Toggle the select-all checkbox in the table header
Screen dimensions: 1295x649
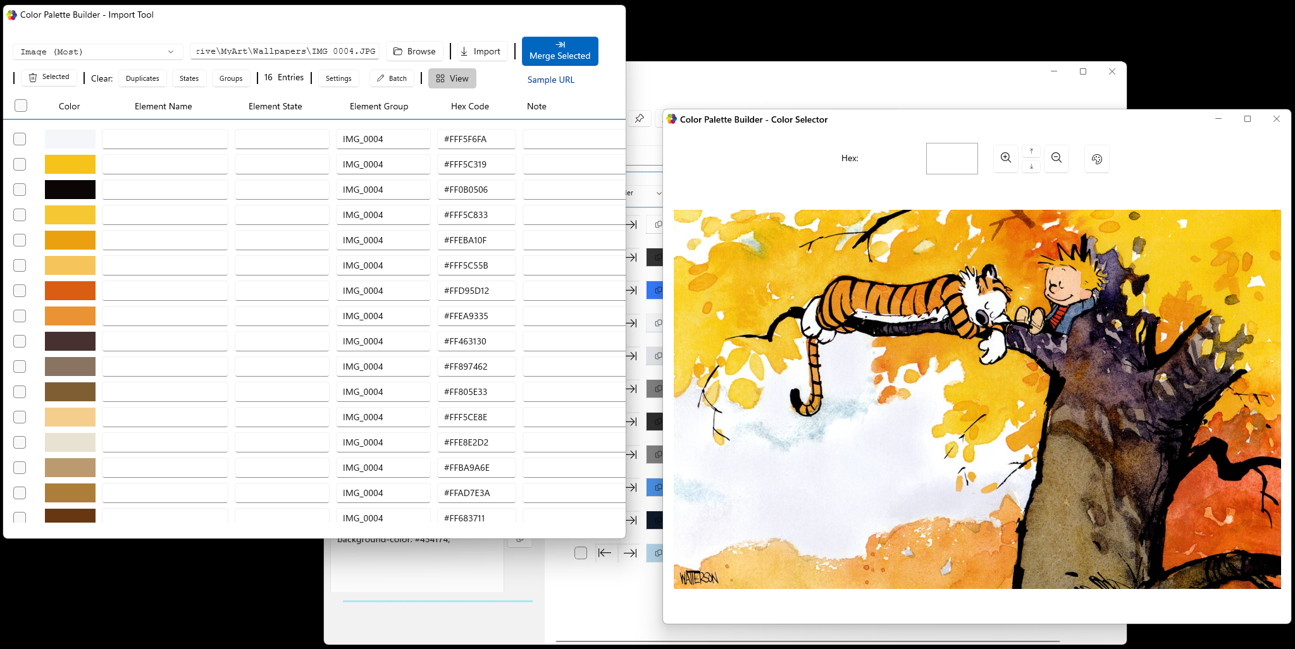pos(21,106)
